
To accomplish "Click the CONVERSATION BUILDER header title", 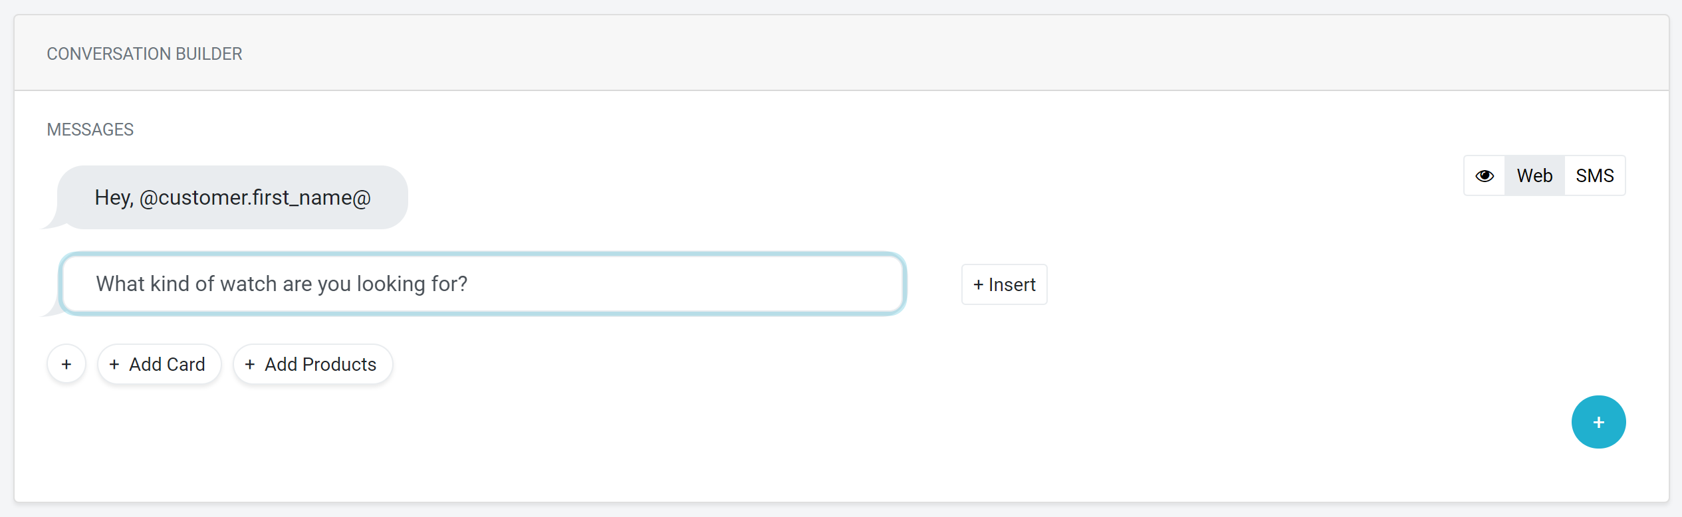I will pos(144,54).
